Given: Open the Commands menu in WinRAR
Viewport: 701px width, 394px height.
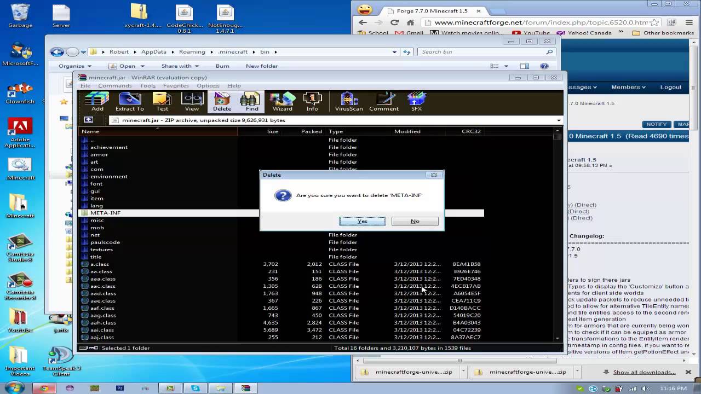Looking at the screenshot, I should point(115,86).
